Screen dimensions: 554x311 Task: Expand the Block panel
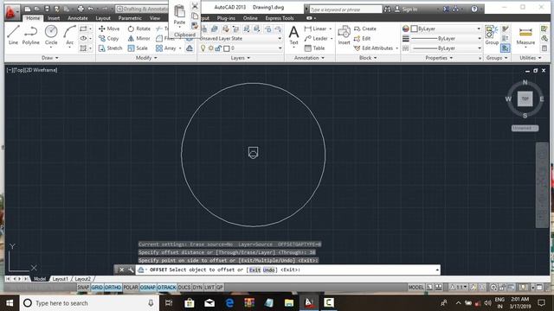pos(368,58)
